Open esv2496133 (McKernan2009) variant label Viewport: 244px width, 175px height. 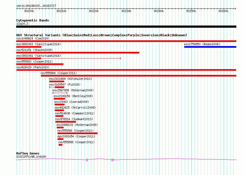pos(77,125)
